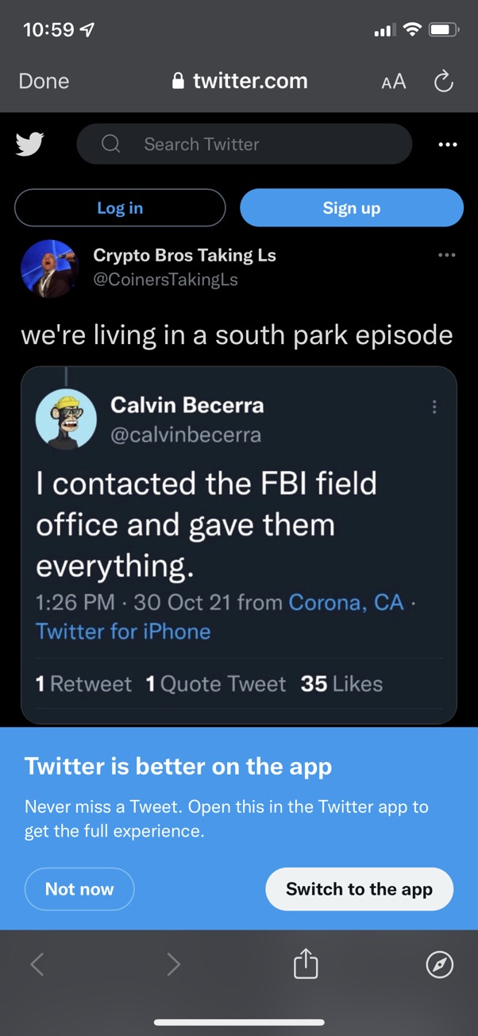478x1036 pixels.
Task: Tap the Search Twitter field
Action: (245, 145)
